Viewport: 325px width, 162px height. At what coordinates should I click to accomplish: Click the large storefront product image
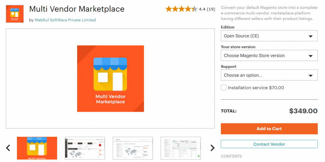[x=110, y=79]
